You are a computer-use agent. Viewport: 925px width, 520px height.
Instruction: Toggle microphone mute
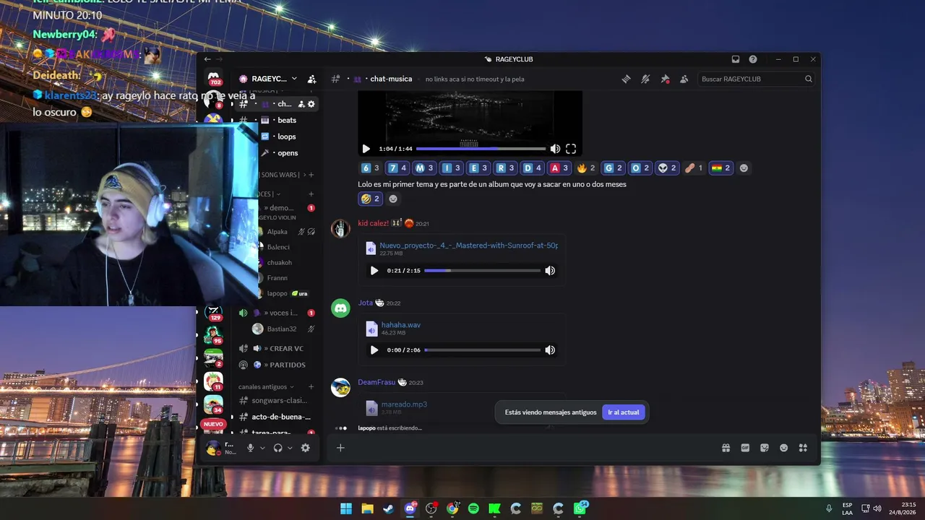[250, 448]
